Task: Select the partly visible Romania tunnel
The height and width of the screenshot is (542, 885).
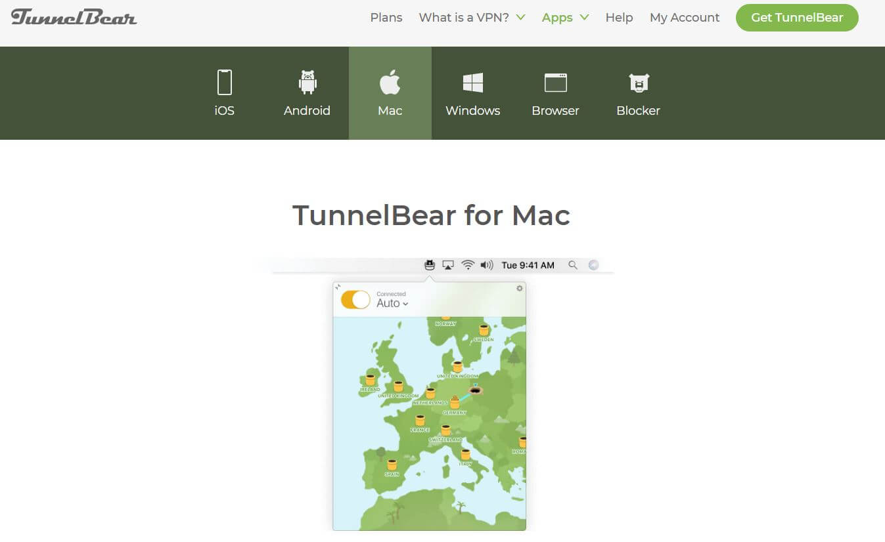Action: [522, 444]
